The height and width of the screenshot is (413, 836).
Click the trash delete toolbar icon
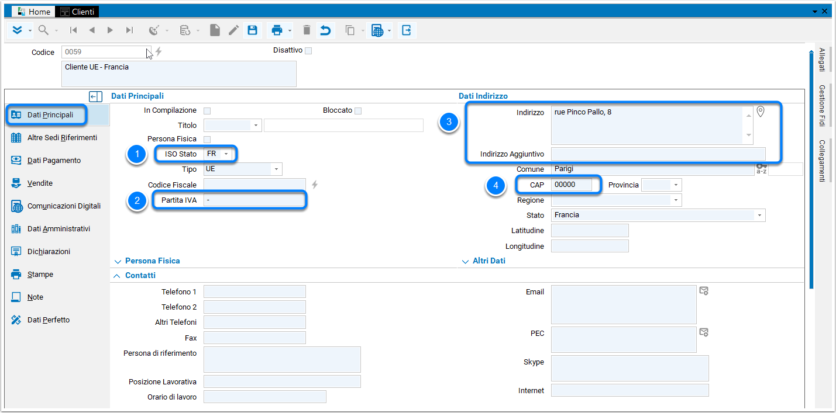pos(307,30)
